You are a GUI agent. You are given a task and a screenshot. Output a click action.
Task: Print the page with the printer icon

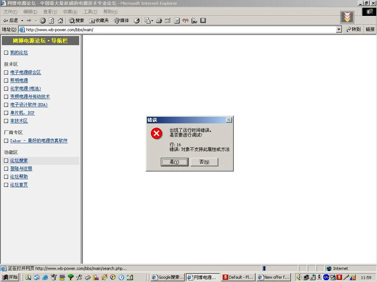pos(159,21)
